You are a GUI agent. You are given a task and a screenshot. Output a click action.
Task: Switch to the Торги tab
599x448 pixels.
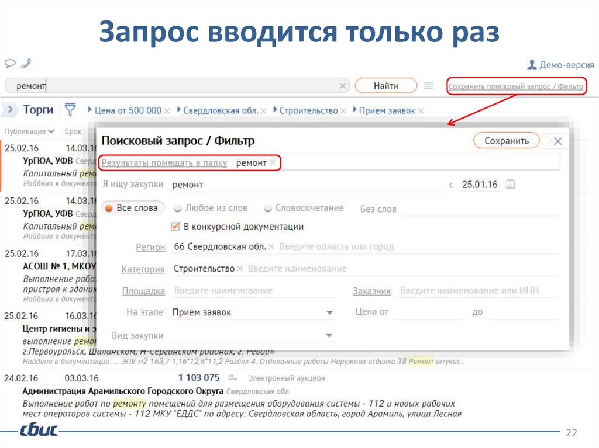click(38, 110)
